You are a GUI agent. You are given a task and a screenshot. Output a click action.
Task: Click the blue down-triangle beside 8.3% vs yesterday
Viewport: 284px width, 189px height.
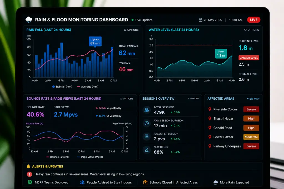pyautogui.click(x=97, y=116)
